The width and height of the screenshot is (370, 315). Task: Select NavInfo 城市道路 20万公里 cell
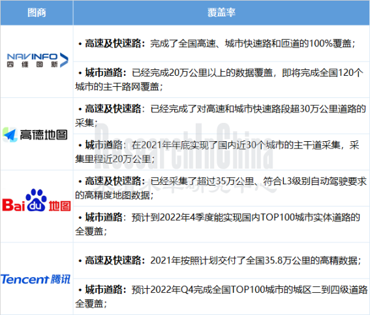[221, 80]
